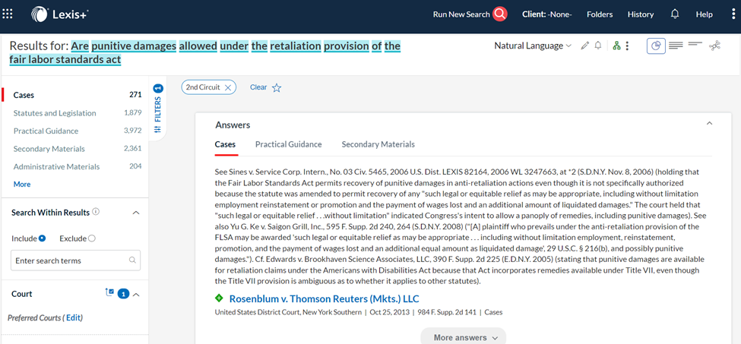Switch to Practical Guidance answers tab
Viewport: 741px width, 344px height.
[289, 144]
